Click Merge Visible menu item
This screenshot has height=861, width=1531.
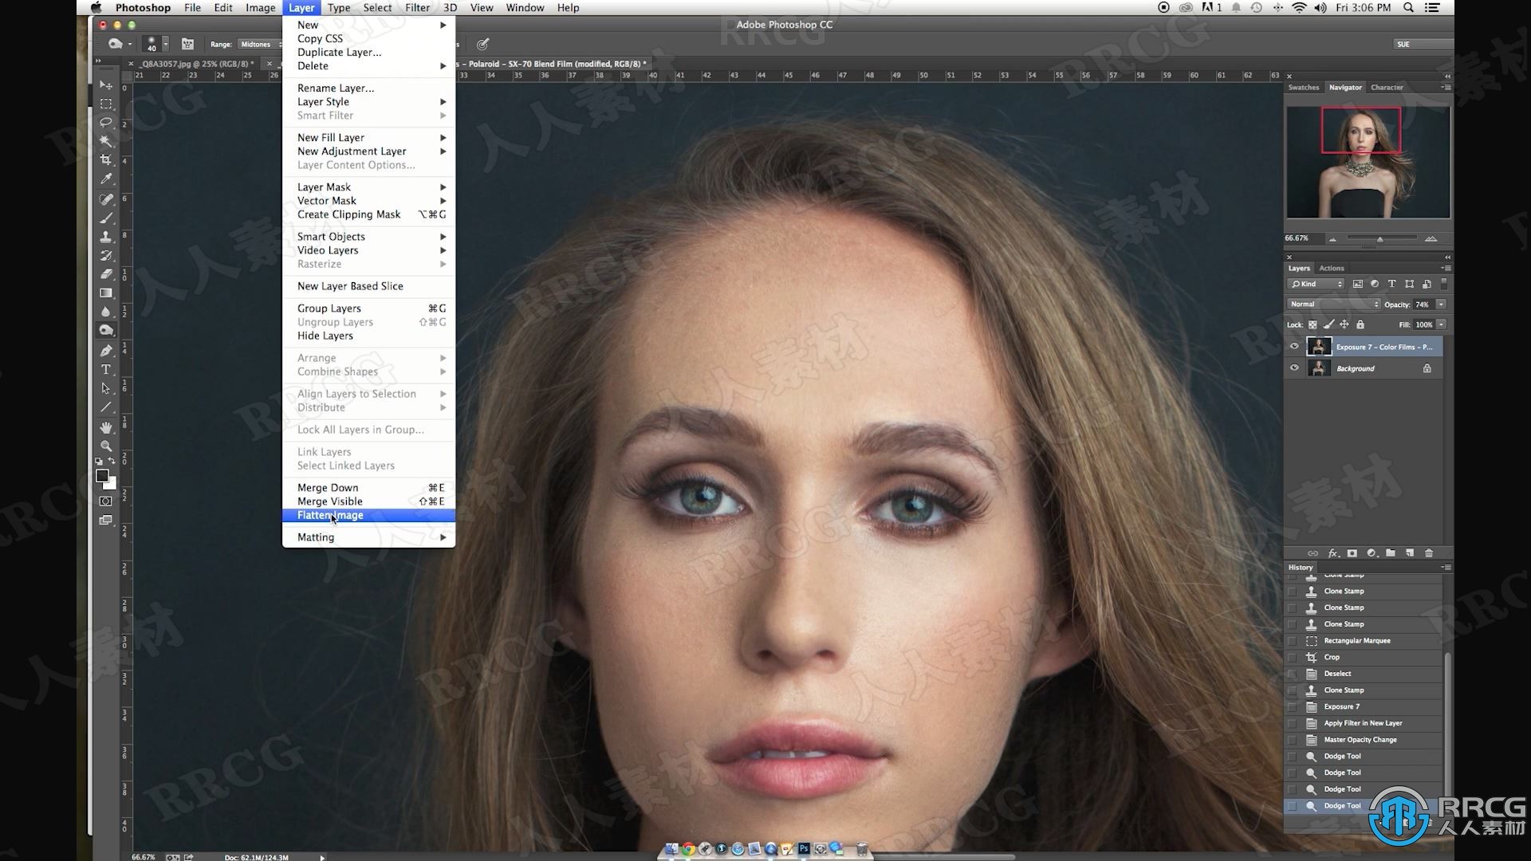tap(329, 501)
